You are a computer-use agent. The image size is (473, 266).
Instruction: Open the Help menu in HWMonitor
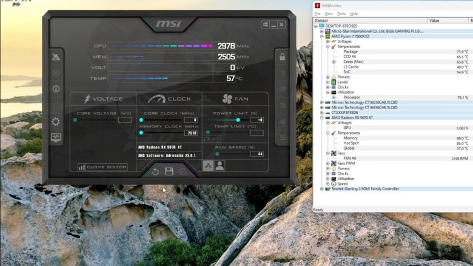[354, 14]
